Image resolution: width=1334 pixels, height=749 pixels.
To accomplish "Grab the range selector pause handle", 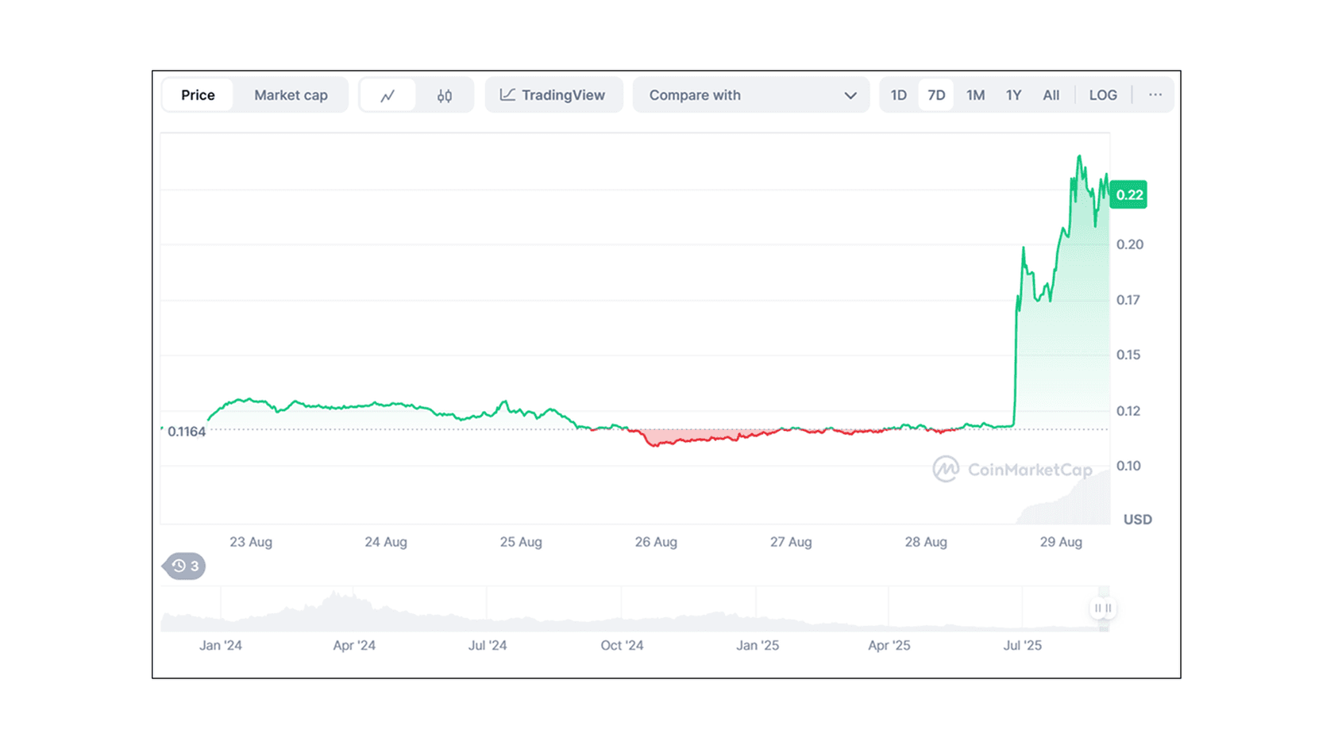I will 1103,609.
